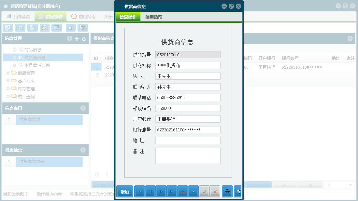358x201 pixels.
Task: Go to previous record in supplier dialog
Action: coord(150,192)
